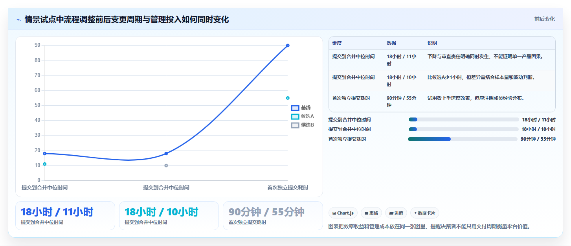Open the blue 18小时 / 11小时 stat card

[65, 216]
